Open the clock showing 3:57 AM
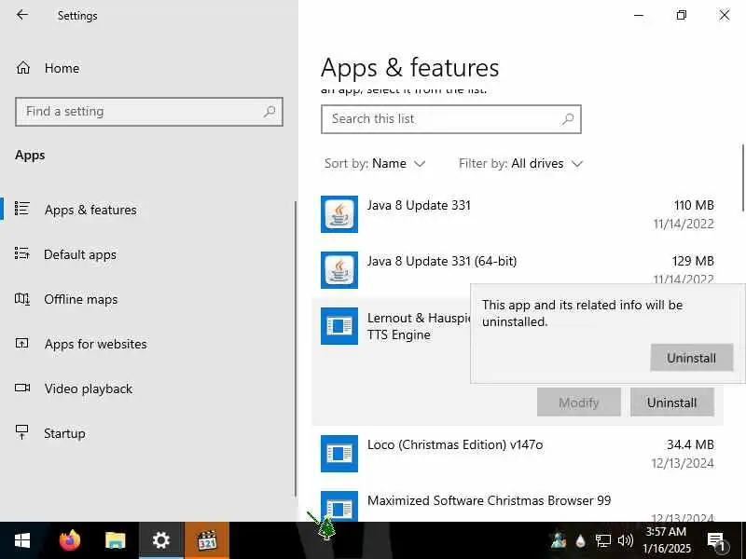Image resolution: width=746 pixels, height=559 pixels. pos(666,540)
